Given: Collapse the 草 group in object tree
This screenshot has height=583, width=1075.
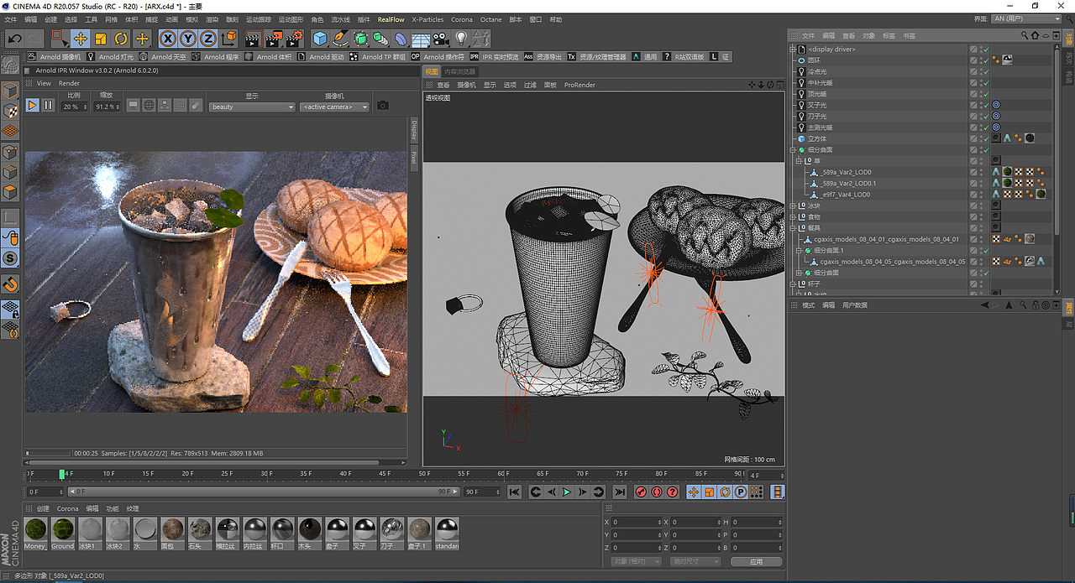Looking at the screenshot, I should pyautogui.click(x=800, y=161).
